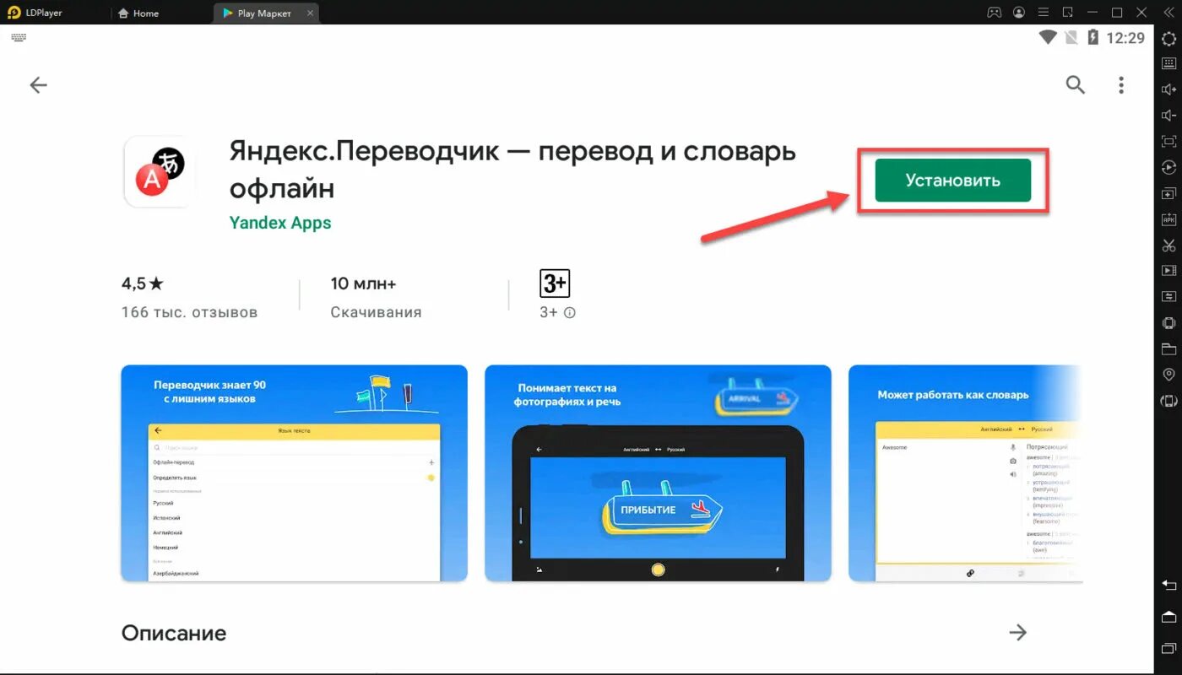The width and height of the screenshot is (1182, 675).
Task: Open the operation recorder (synchronizer) icon
Action: click(1169, 167)
